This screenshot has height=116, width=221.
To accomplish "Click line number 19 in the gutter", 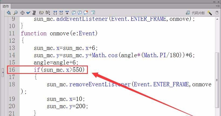I will [x=12, y=99].
